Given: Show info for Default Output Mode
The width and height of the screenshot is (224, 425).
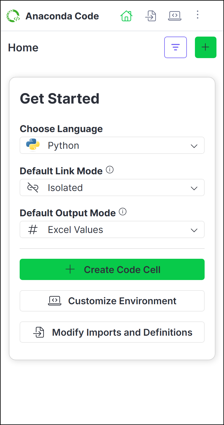Looking at the screenshot, I should pos(122,212).
